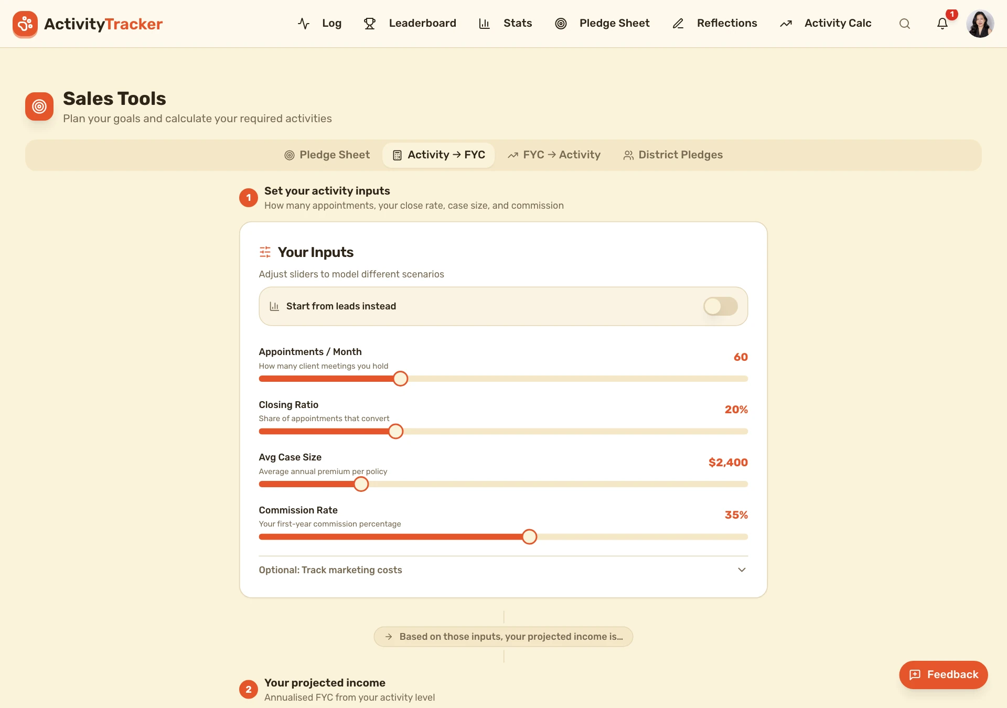Click the Appointments value 60
1007x708 pixels.
[x=741, y=357]
